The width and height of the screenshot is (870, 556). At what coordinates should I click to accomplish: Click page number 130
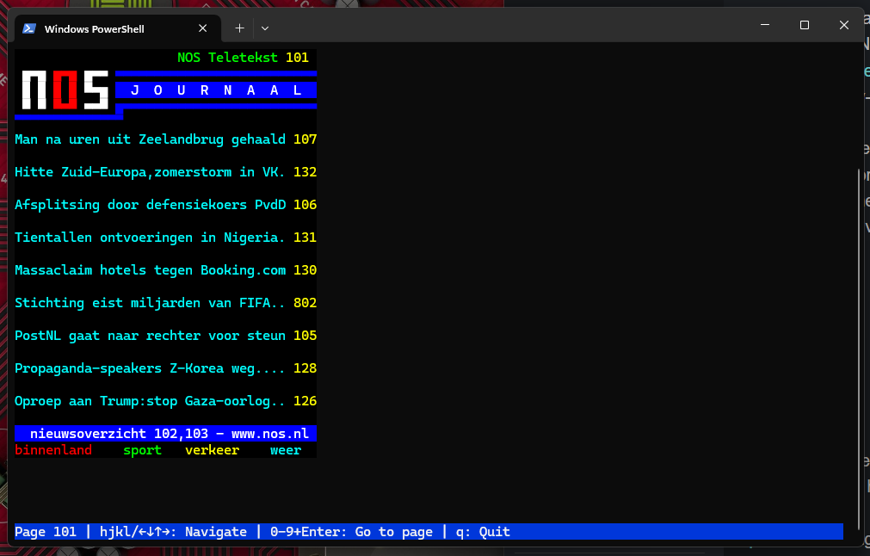click(305, 270)
